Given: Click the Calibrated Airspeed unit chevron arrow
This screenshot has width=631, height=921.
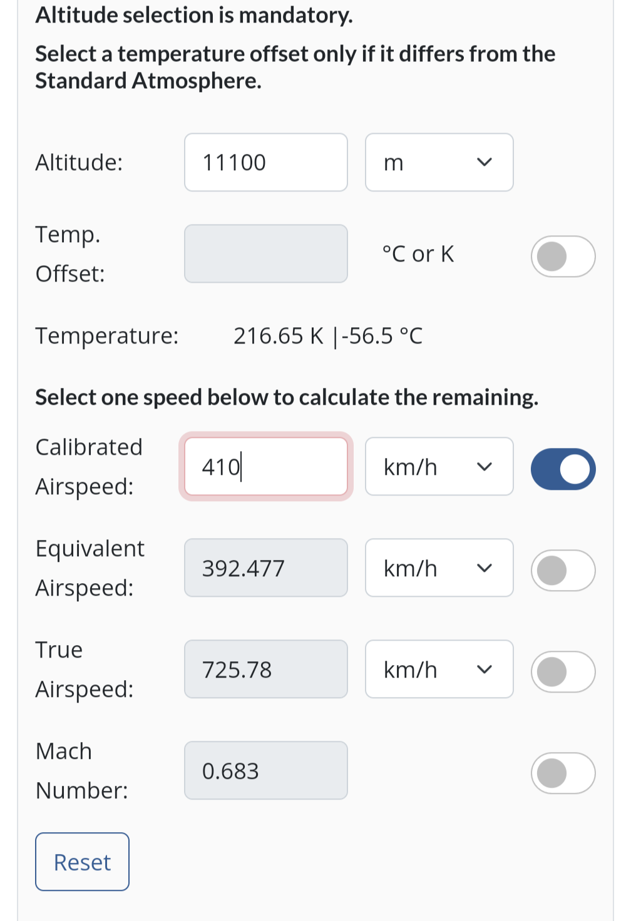Looking at the screenshot, I should [x=485, y=467].
